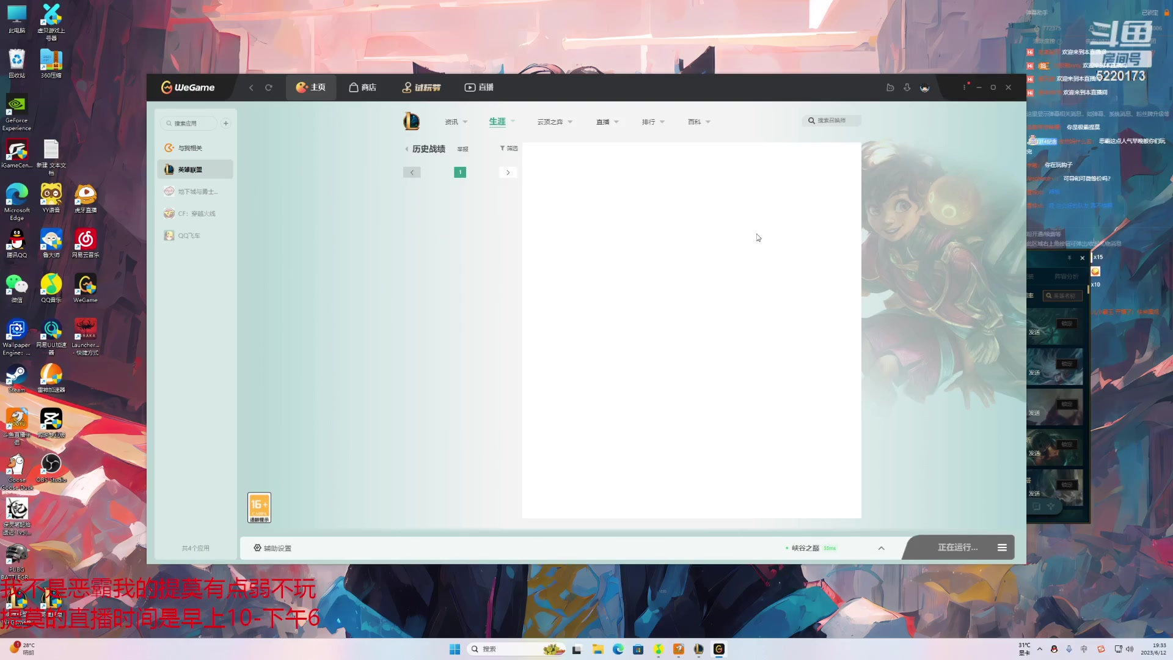The height and width of the screenshot is (660, 1173).
Task: Click the League of Legends logo icon
Action: coord(411,122)
